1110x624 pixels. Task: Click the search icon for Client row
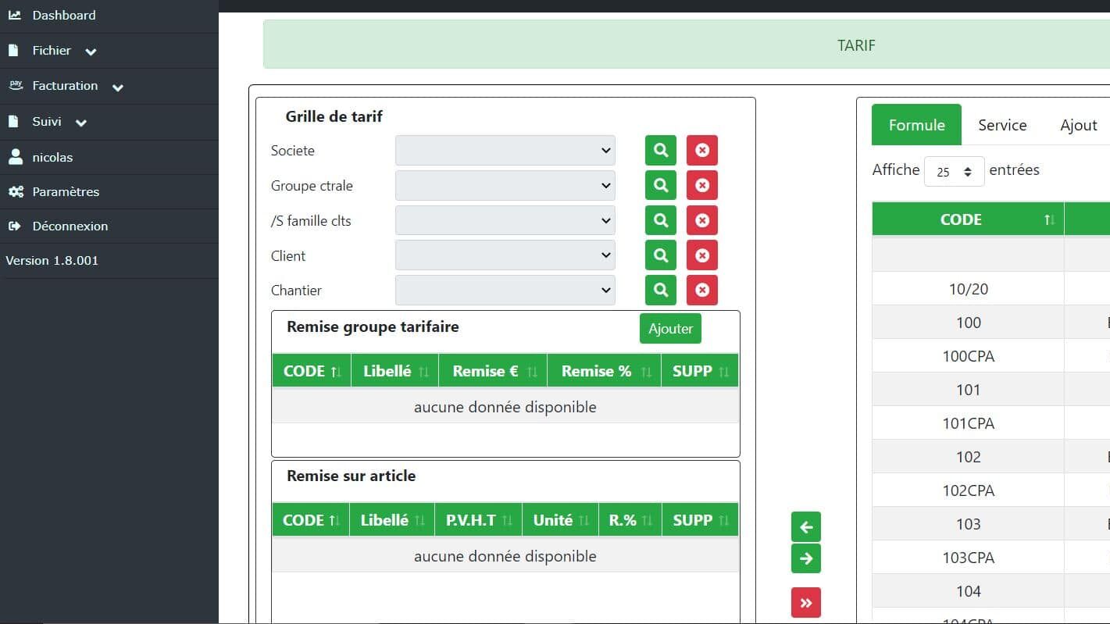[x=660, y=255]
